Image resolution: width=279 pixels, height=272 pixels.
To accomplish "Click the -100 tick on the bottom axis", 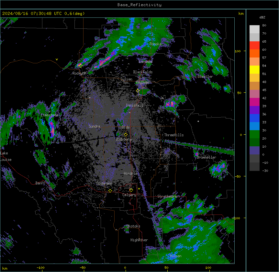I will [40, 267].
